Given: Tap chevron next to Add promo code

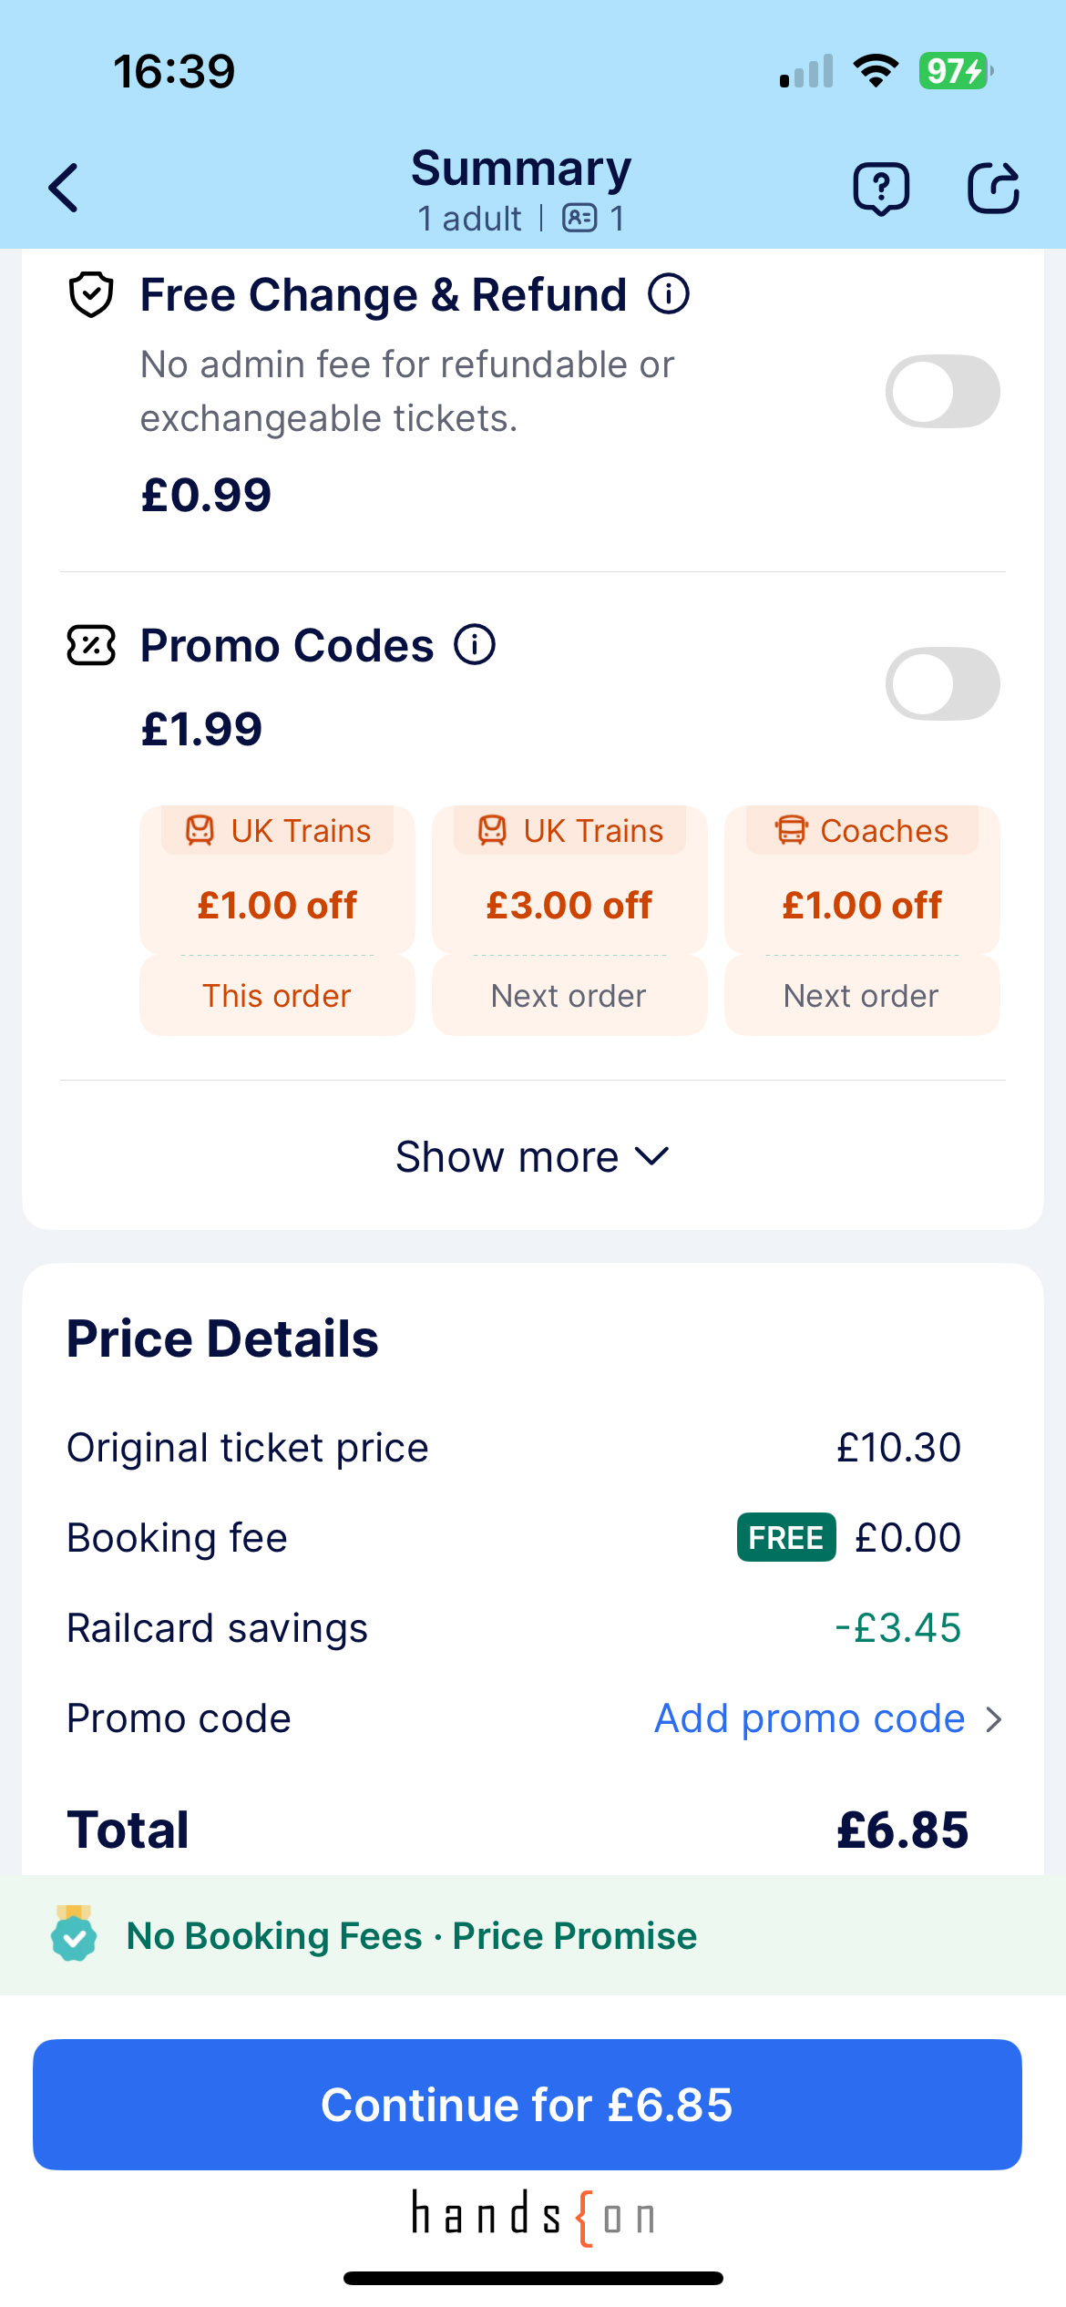Looking at the screenshot, I should (994, 1719).
